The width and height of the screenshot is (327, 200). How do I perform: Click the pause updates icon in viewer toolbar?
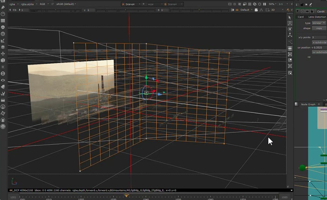pos(265,4)
